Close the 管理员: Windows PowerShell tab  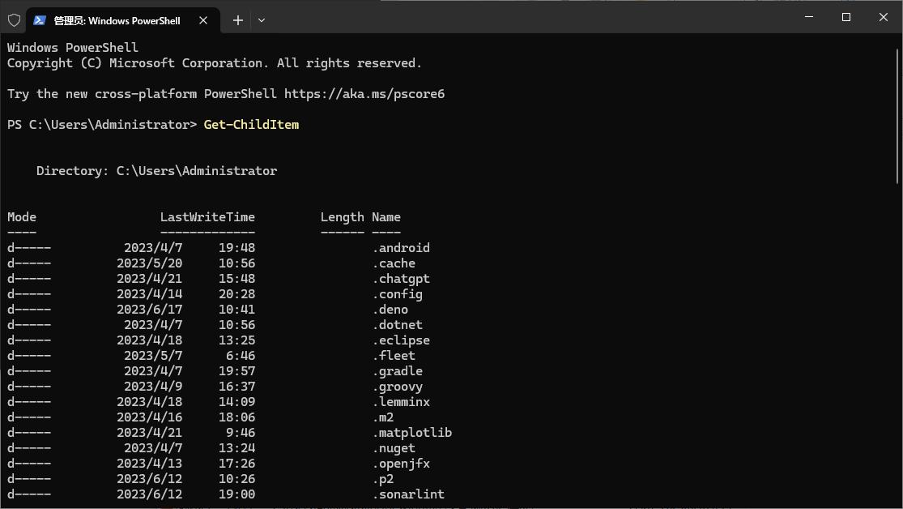pos(203,21)
